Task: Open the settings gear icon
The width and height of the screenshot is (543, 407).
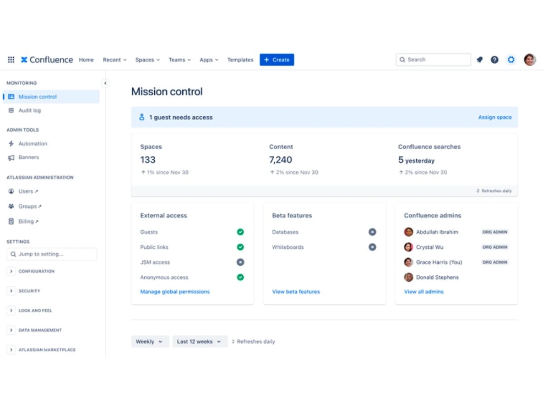Action: pyautogui.click(x=511, y=60)
